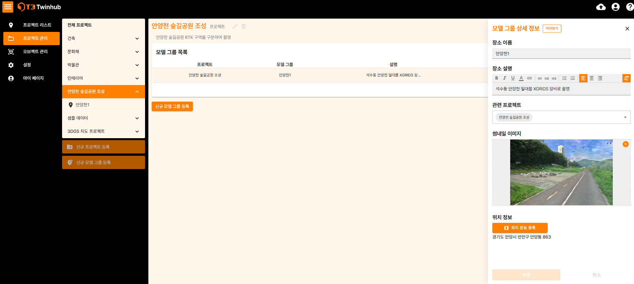This screenshot has height=284, width=634.
Task: Apply italic formatting in description editor
Action: click(505, 78)
